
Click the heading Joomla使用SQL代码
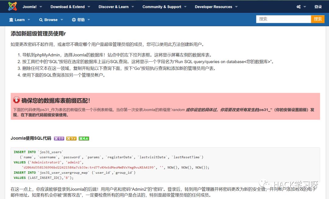pos(31,138)
